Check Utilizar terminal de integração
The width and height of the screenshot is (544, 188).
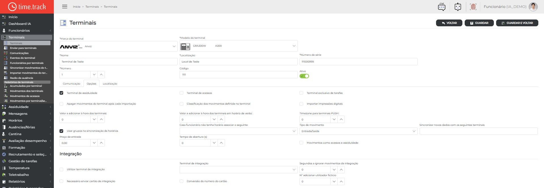pos(61,169)
